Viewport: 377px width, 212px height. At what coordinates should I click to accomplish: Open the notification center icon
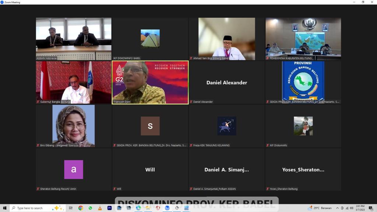pyautogui.click(x=371, y=208)
